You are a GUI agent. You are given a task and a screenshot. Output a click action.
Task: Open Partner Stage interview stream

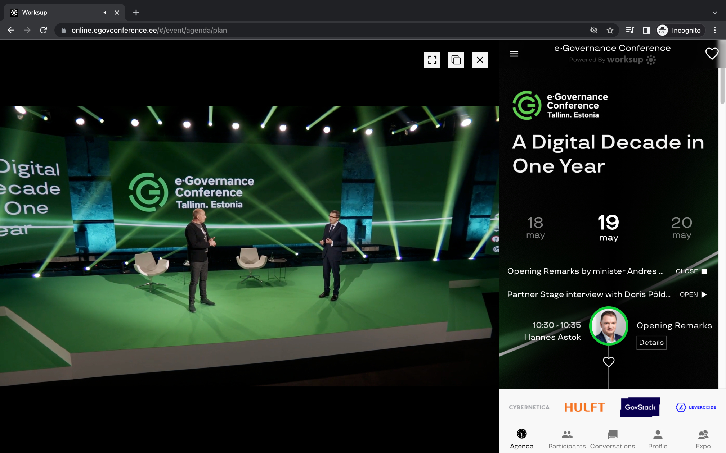pyautogui.click(x=693, y=294)
